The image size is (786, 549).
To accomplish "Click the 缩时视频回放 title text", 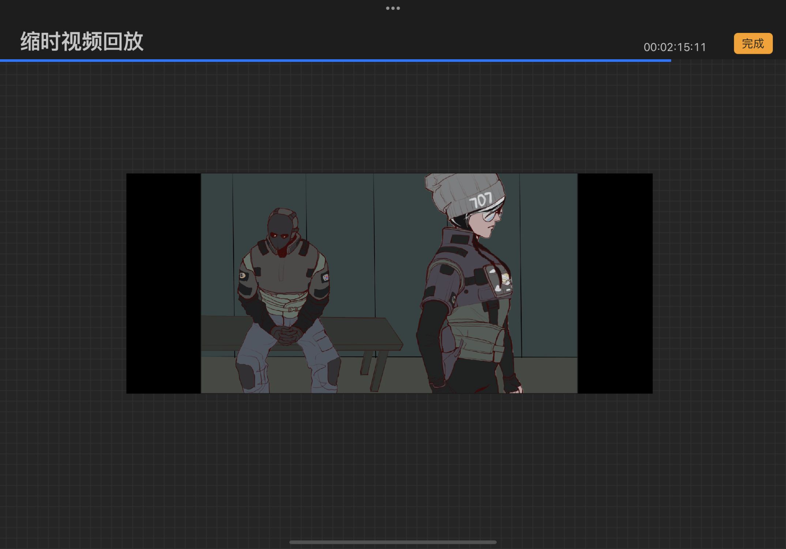I will (82, 41).
